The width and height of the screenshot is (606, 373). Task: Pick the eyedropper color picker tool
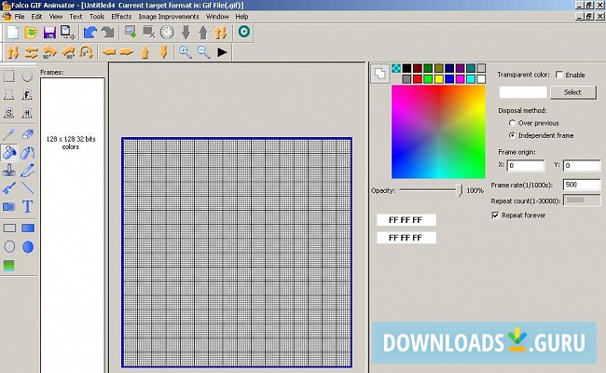(x=9, y=134)
